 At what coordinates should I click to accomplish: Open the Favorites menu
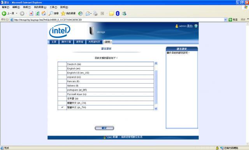pos(40,7)
